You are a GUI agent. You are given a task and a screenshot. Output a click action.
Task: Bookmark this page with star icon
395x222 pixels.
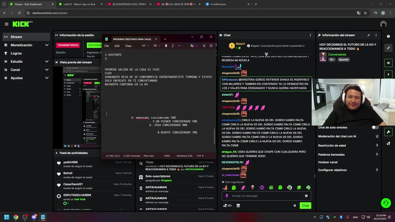pyautogui.click(x=365, y=13)
